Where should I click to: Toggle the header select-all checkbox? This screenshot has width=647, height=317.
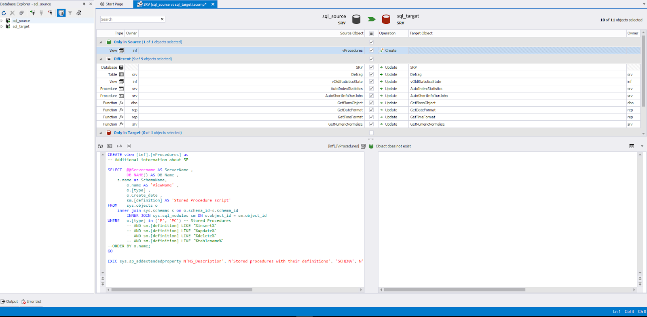(x=371, y=34)
